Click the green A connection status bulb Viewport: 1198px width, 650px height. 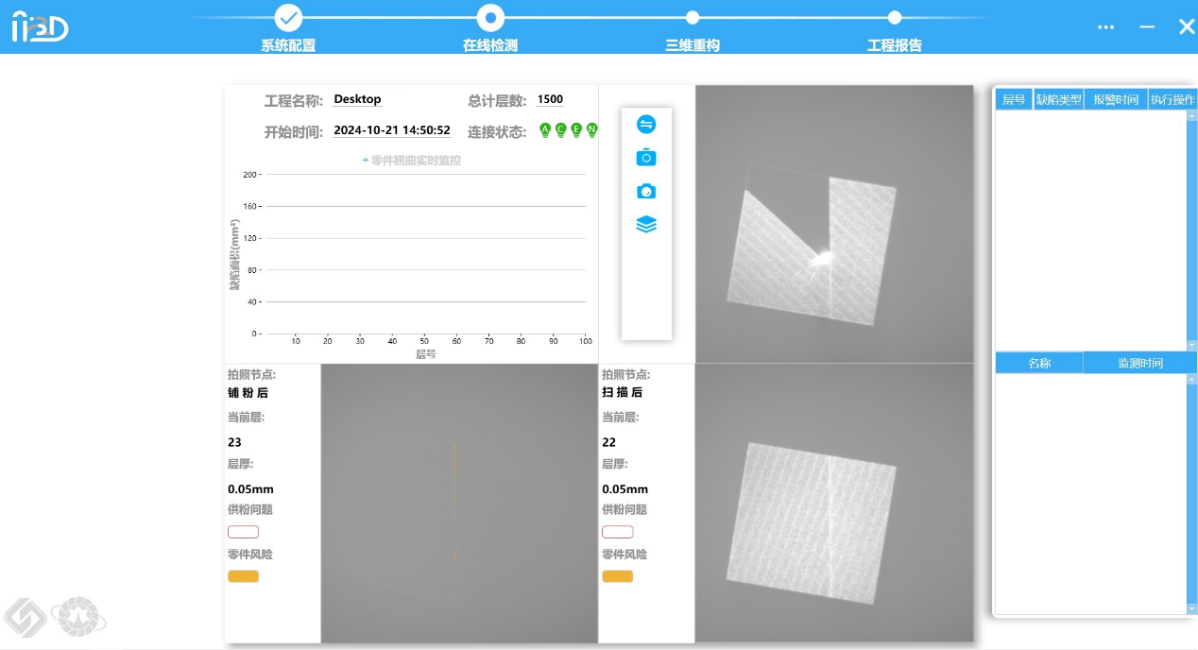pyautogui.click(x=545, y=130)
